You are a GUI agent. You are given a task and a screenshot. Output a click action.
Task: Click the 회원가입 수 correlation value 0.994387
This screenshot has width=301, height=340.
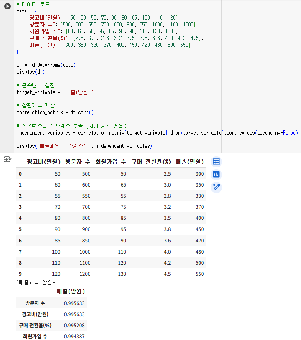(74, 336)
